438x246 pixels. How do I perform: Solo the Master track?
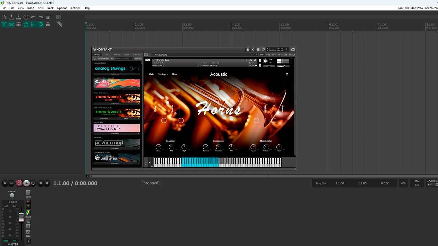pyautogui.click(x=28, y=206)
